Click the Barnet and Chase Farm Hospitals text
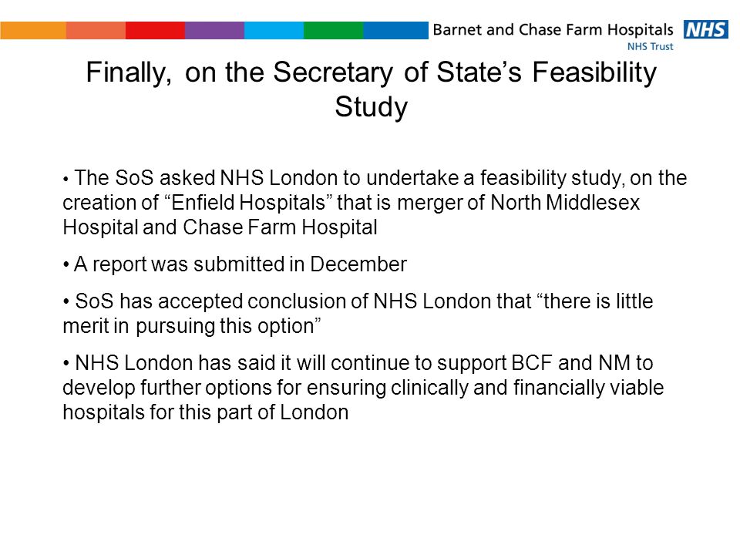The height and width of the screenshot is (555, 740). tap(553, 30)
